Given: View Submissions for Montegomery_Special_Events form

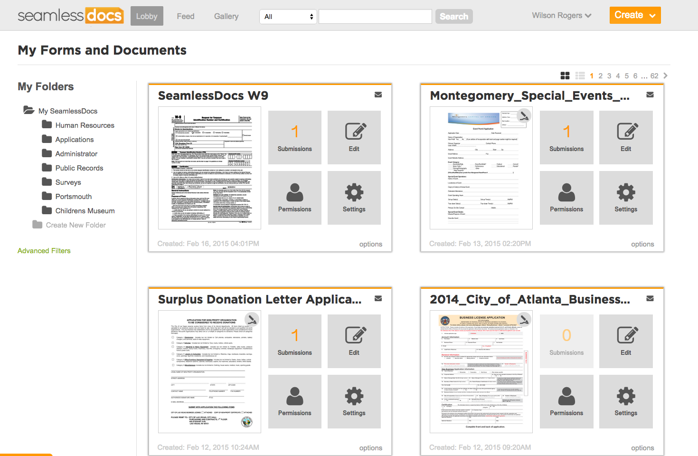Looking at the screenshot, I should pos(566,137).
